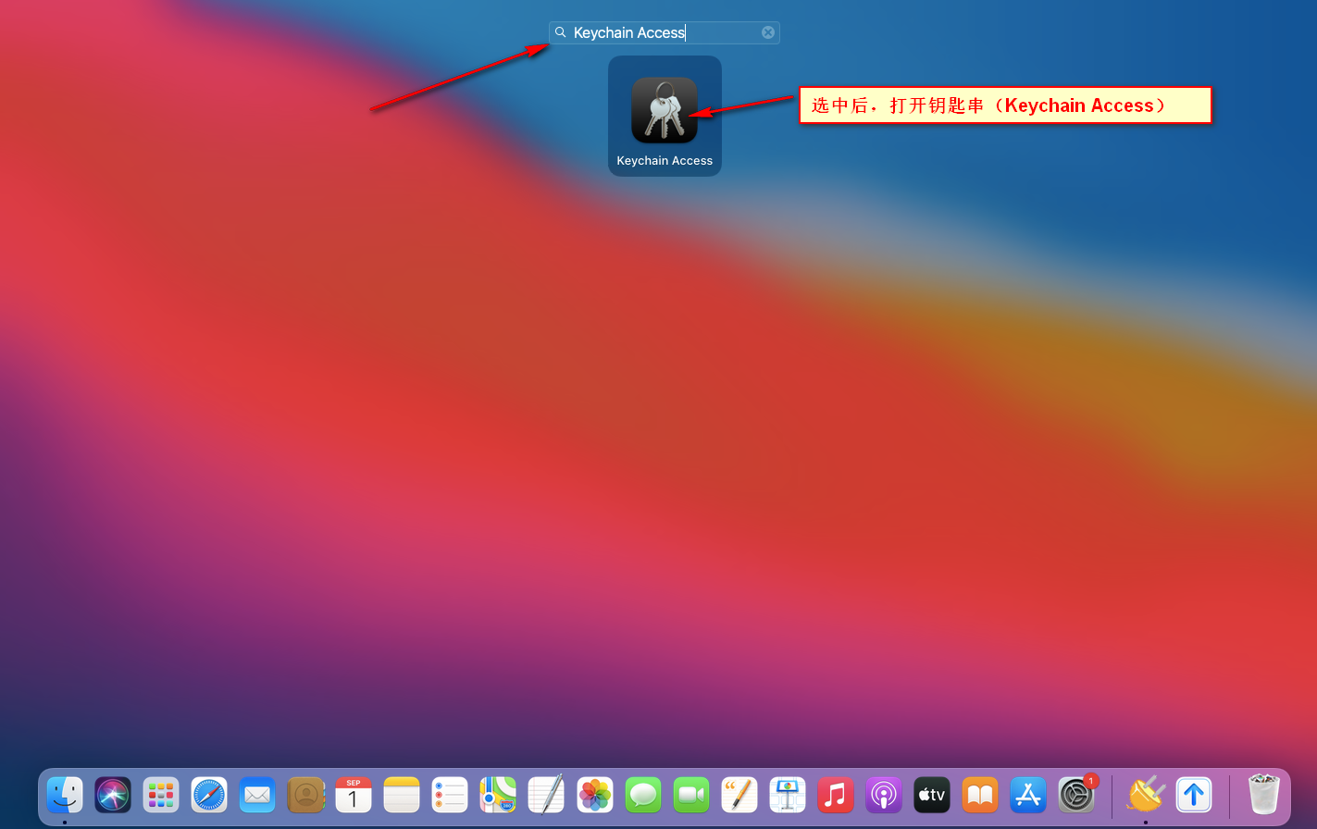Open Maps from the Dock
The height and width of the screenshot is (829, 1317).
(x=498, y=795)
